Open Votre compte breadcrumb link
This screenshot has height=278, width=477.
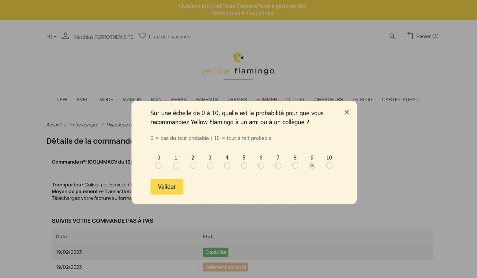point(84,125)
